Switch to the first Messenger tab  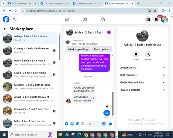pyautogui.click(x=22, y=3)
